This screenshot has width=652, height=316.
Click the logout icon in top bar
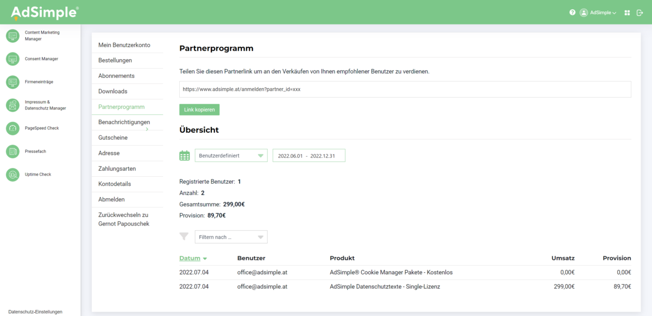(640, 12)
